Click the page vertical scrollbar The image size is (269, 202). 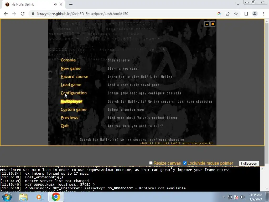[x=267, y=93]
